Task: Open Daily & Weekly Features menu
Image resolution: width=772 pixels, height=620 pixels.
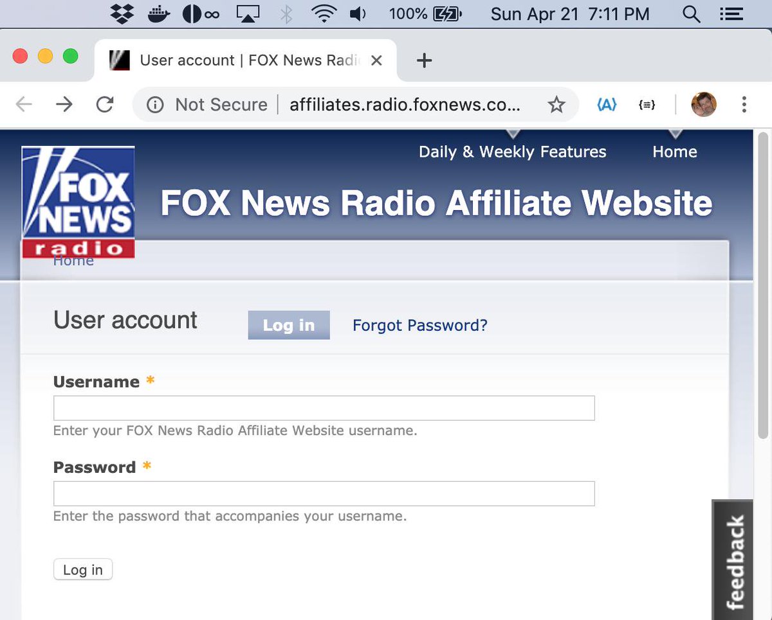Action: [x=513, y=152]
